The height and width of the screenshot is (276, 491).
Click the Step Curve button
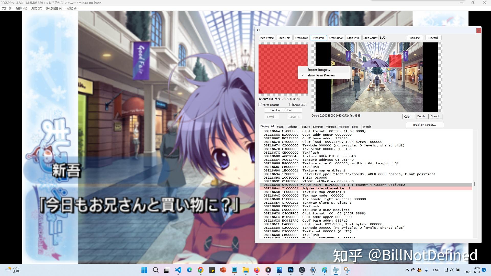[336, 38]
